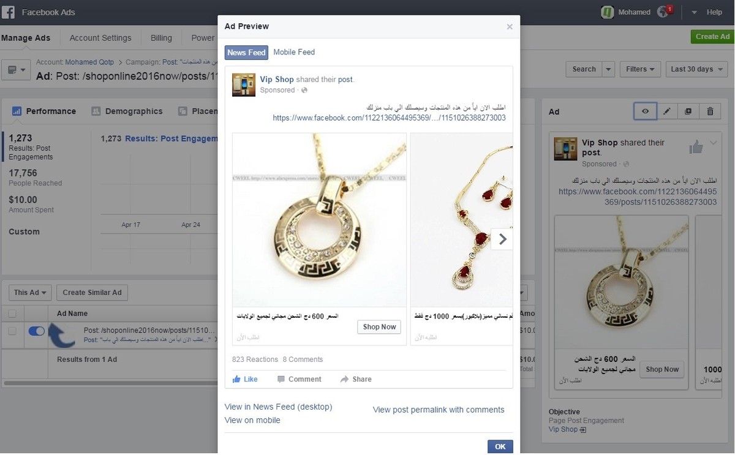Tick the select-all checkbox in table header
Screen dimensions: 735x455
tap(12, 314)
